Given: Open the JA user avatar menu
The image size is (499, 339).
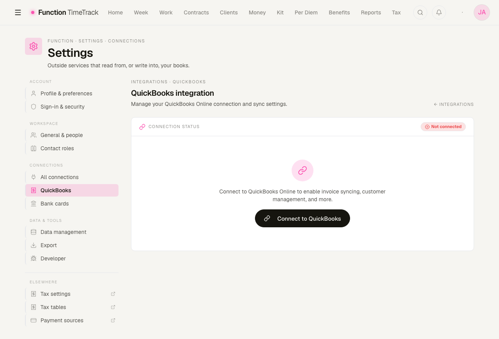Looking at the screenshot, I should pyautogui.click(x=482, y=12).
